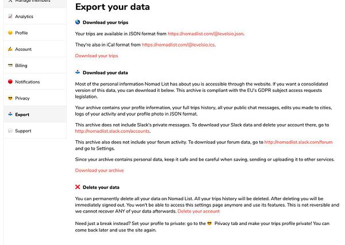Click the red Notifications dot icon
The width and height of the screenshot is (345, 245).
point(10,82)
